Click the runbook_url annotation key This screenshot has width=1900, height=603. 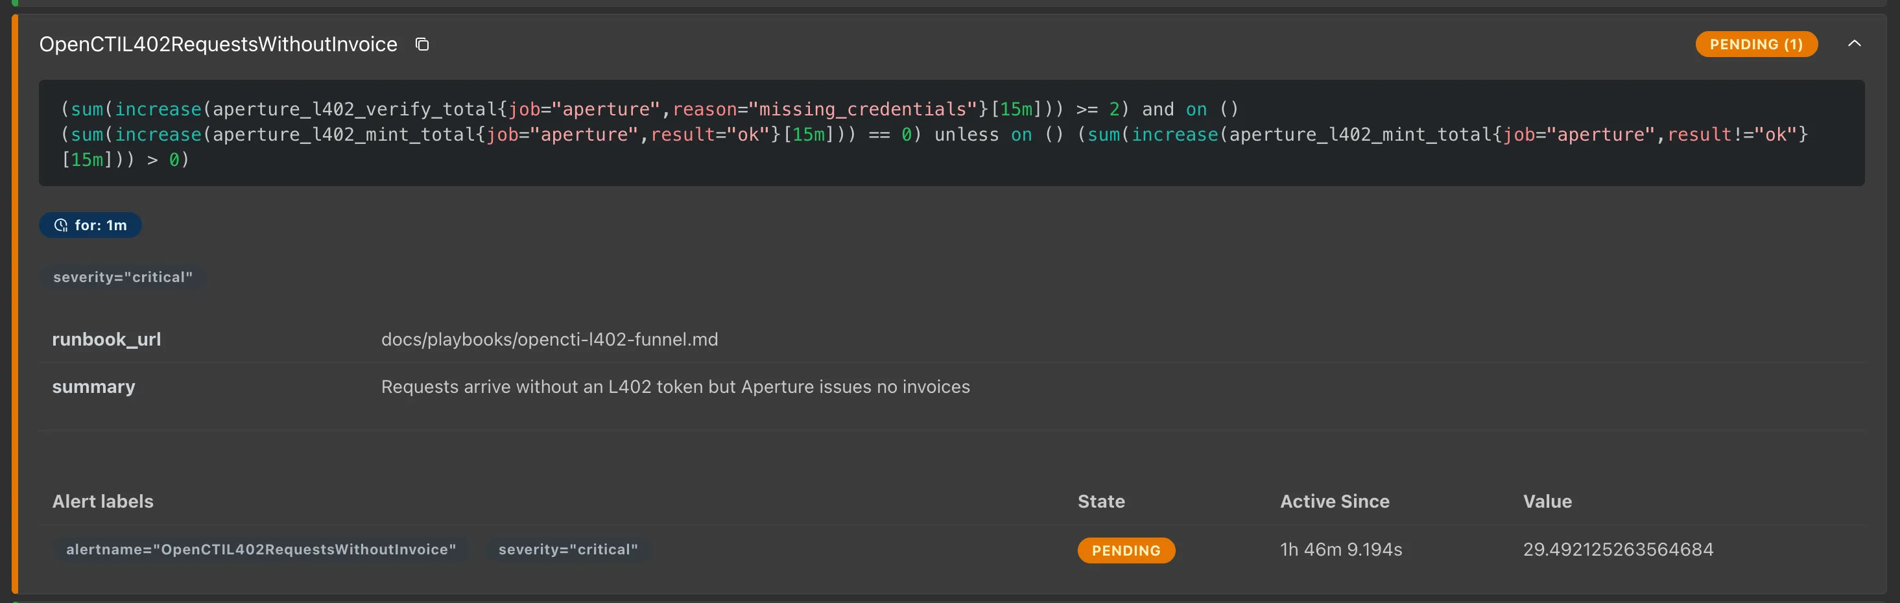[x=106, y=339]
